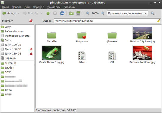
Task: Go up to parent folder
Action: 48,13
